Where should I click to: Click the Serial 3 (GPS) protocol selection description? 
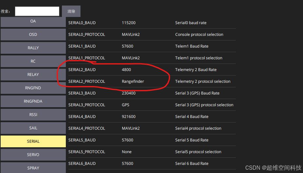pyautogui.click(x=204, y=105)
